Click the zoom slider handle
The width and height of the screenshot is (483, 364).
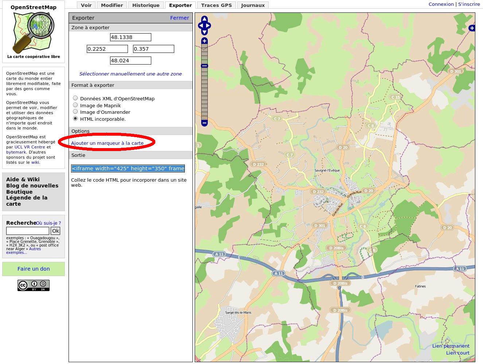(x=205, y=66)
